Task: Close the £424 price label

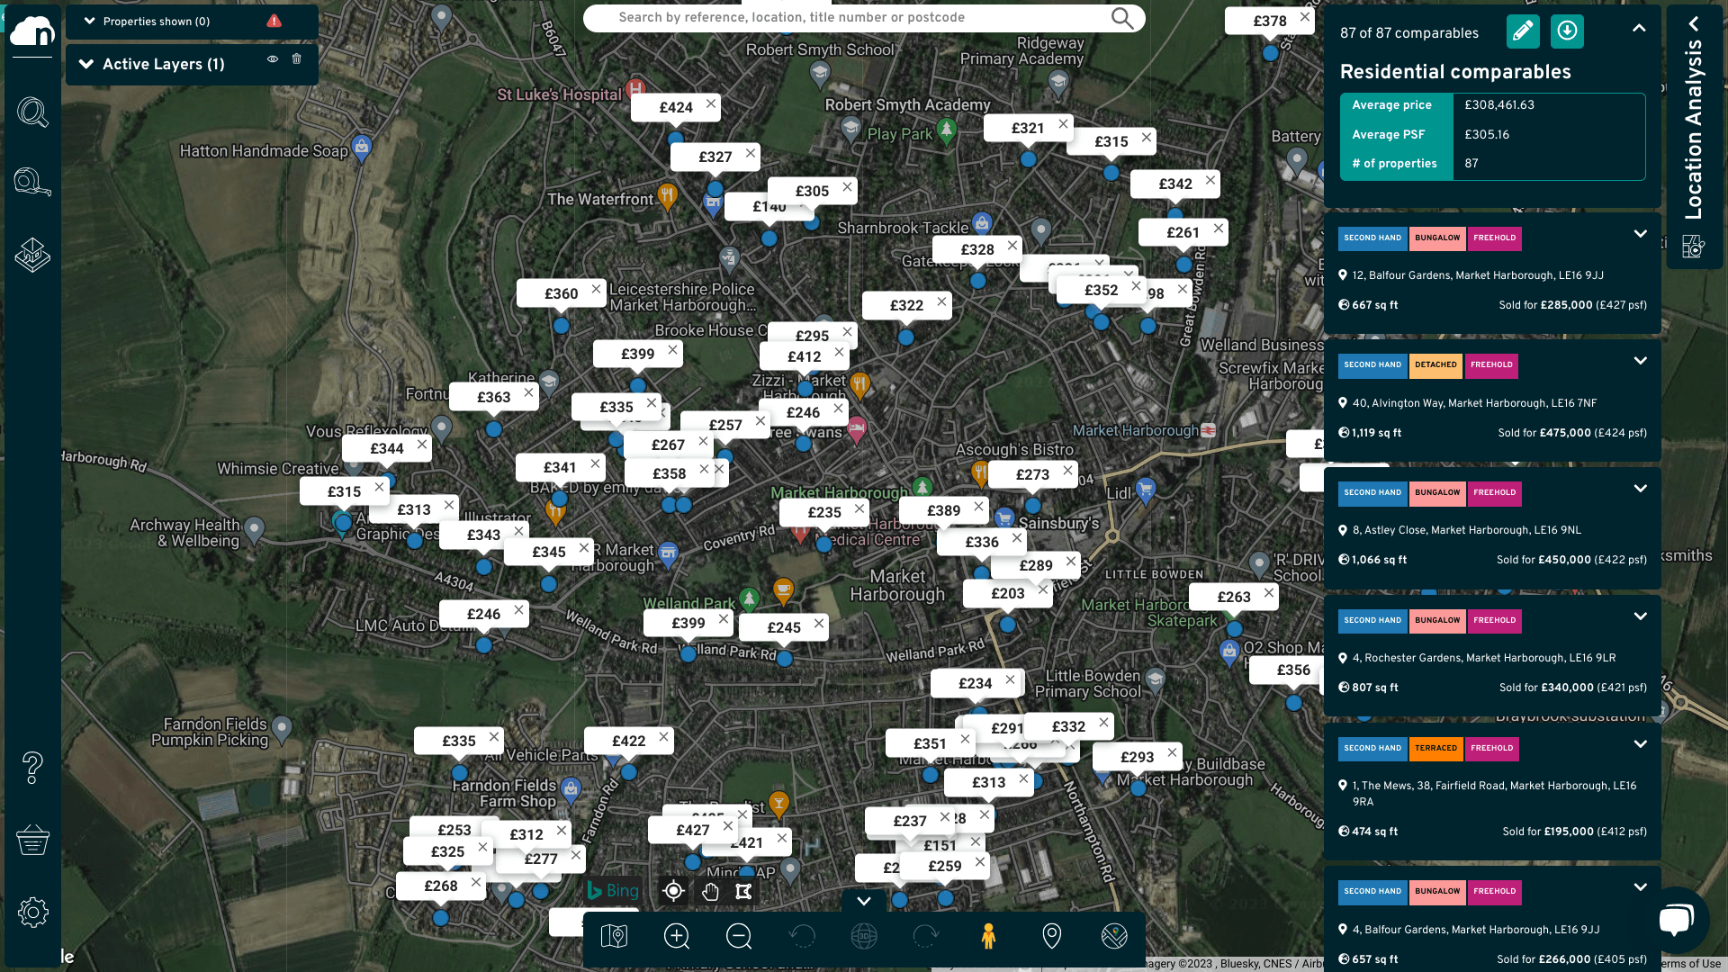Action: 711,104
